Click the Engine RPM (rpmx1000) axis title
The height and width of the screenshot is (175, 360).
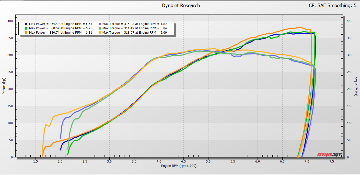(179, 166)
